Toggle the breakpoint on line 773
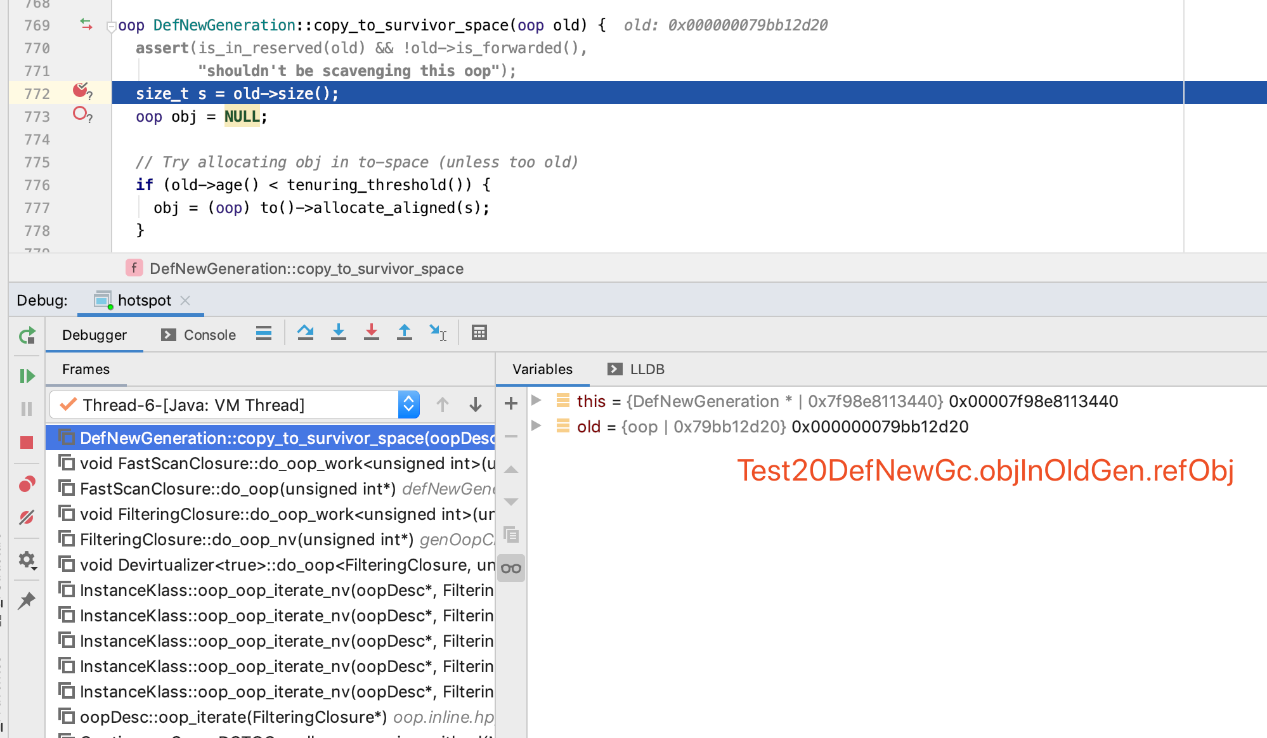1267x738 pixels. click(x=80, y=114)
